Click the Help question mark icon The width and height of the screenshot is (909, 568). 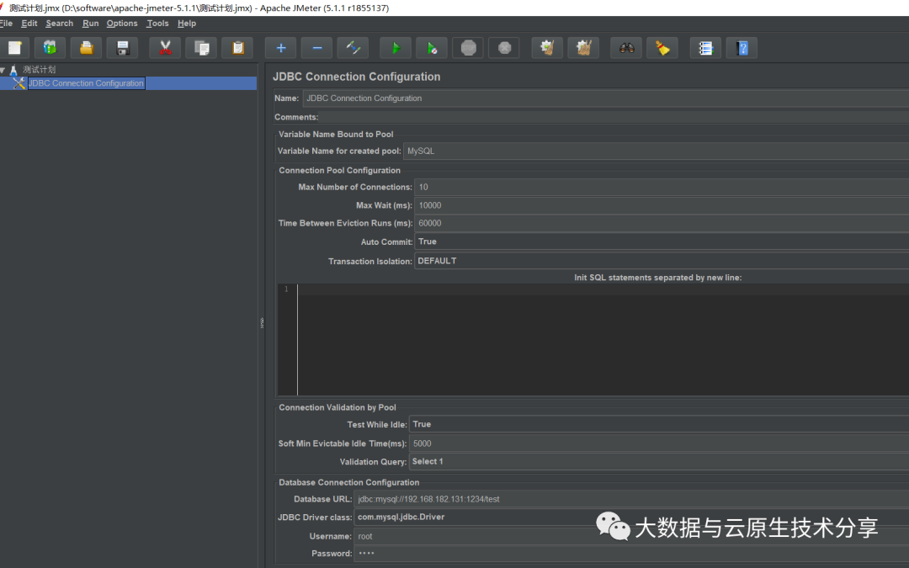742,48
